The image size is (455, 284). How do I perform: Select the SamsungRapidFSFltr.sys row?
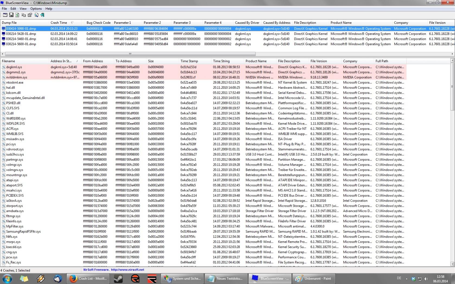click(x=203, y=231)
